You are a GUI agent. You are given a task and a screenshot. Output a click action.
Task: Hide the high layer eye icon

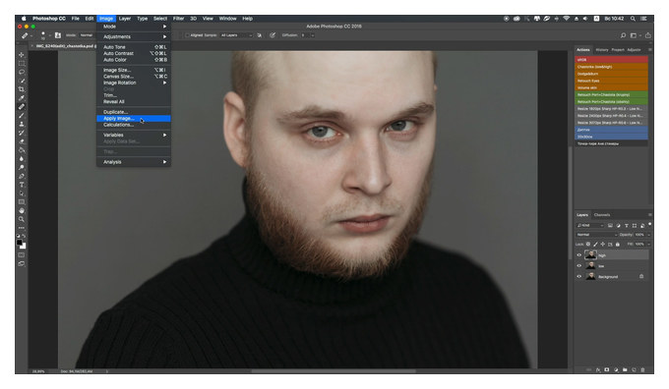(578, 255)
